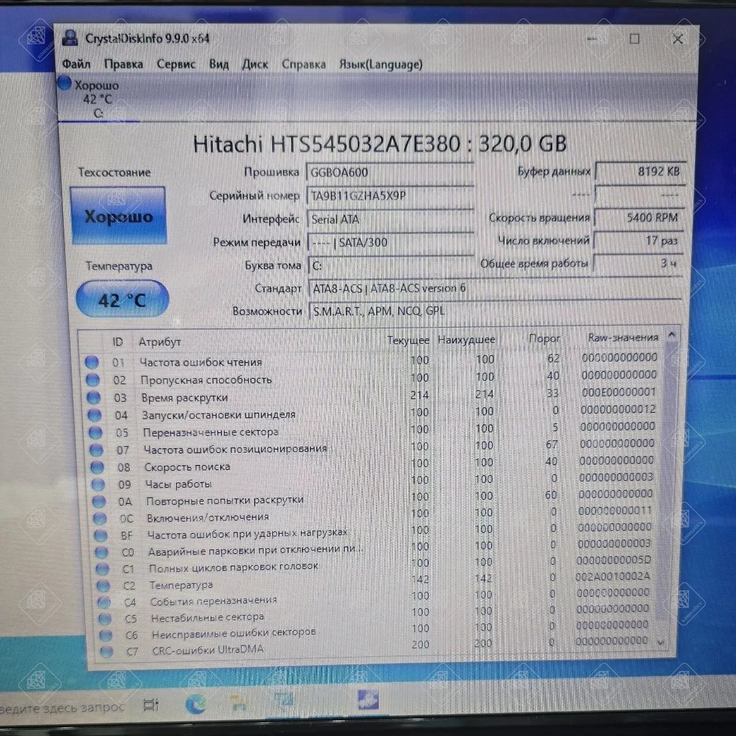Click the CrystalDiskInfo app icon in the title bar

(x=70, y=39)
